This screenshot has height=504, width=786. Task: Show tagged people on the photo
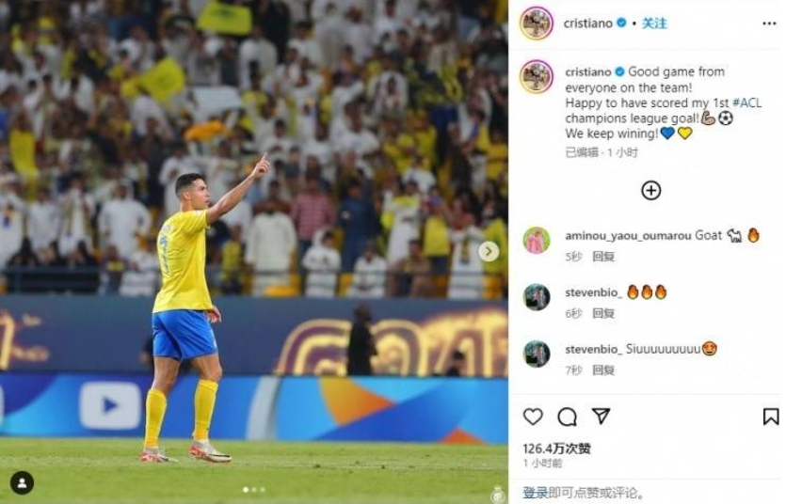[22, 483]
